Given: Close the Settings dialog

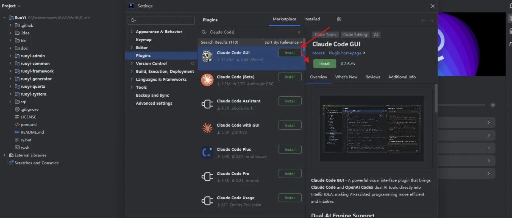Looking at the screenshot, I should (x=432, y=6).
